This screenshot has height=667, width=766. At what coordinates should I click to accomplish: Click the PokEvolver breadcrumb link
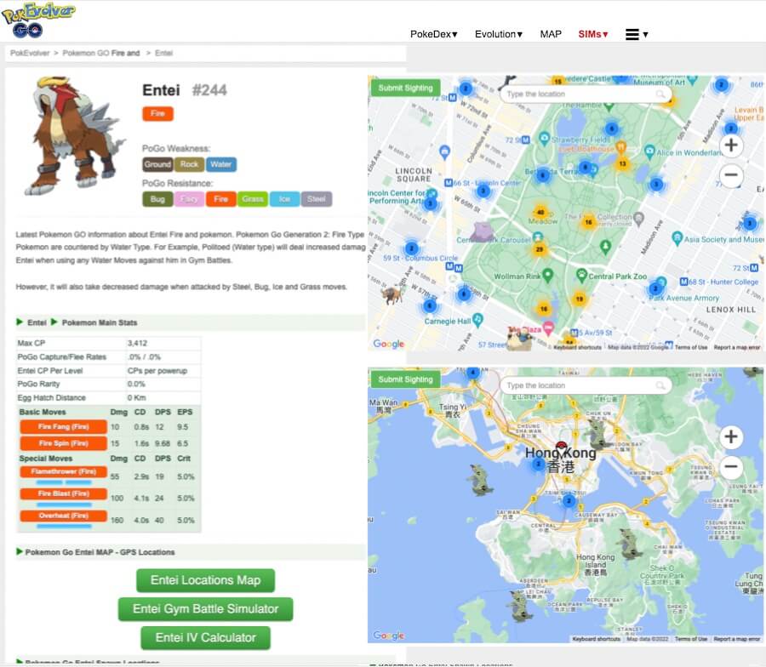click(x=30, y=53)
